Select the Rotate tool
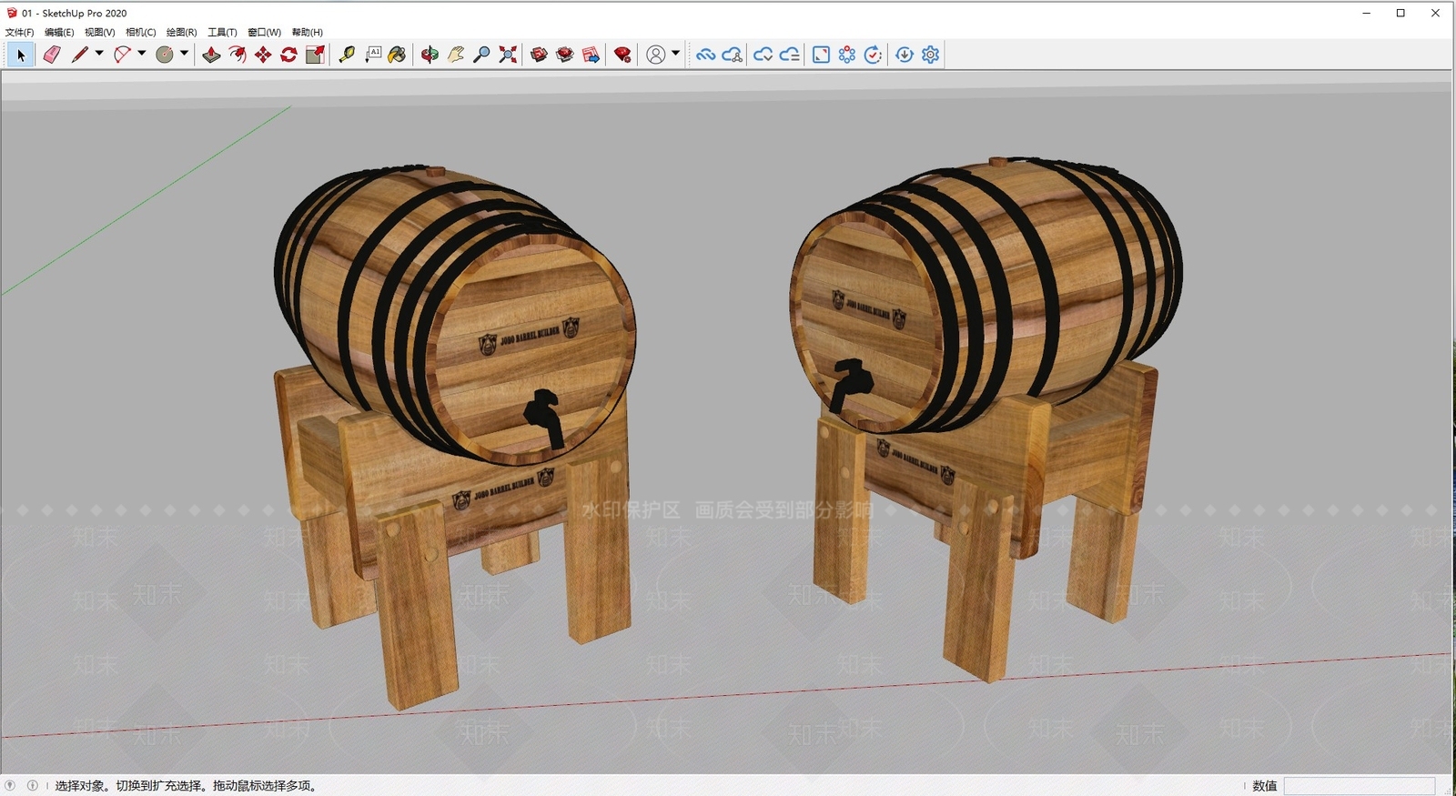1456x796 pixels. [288, 55]
